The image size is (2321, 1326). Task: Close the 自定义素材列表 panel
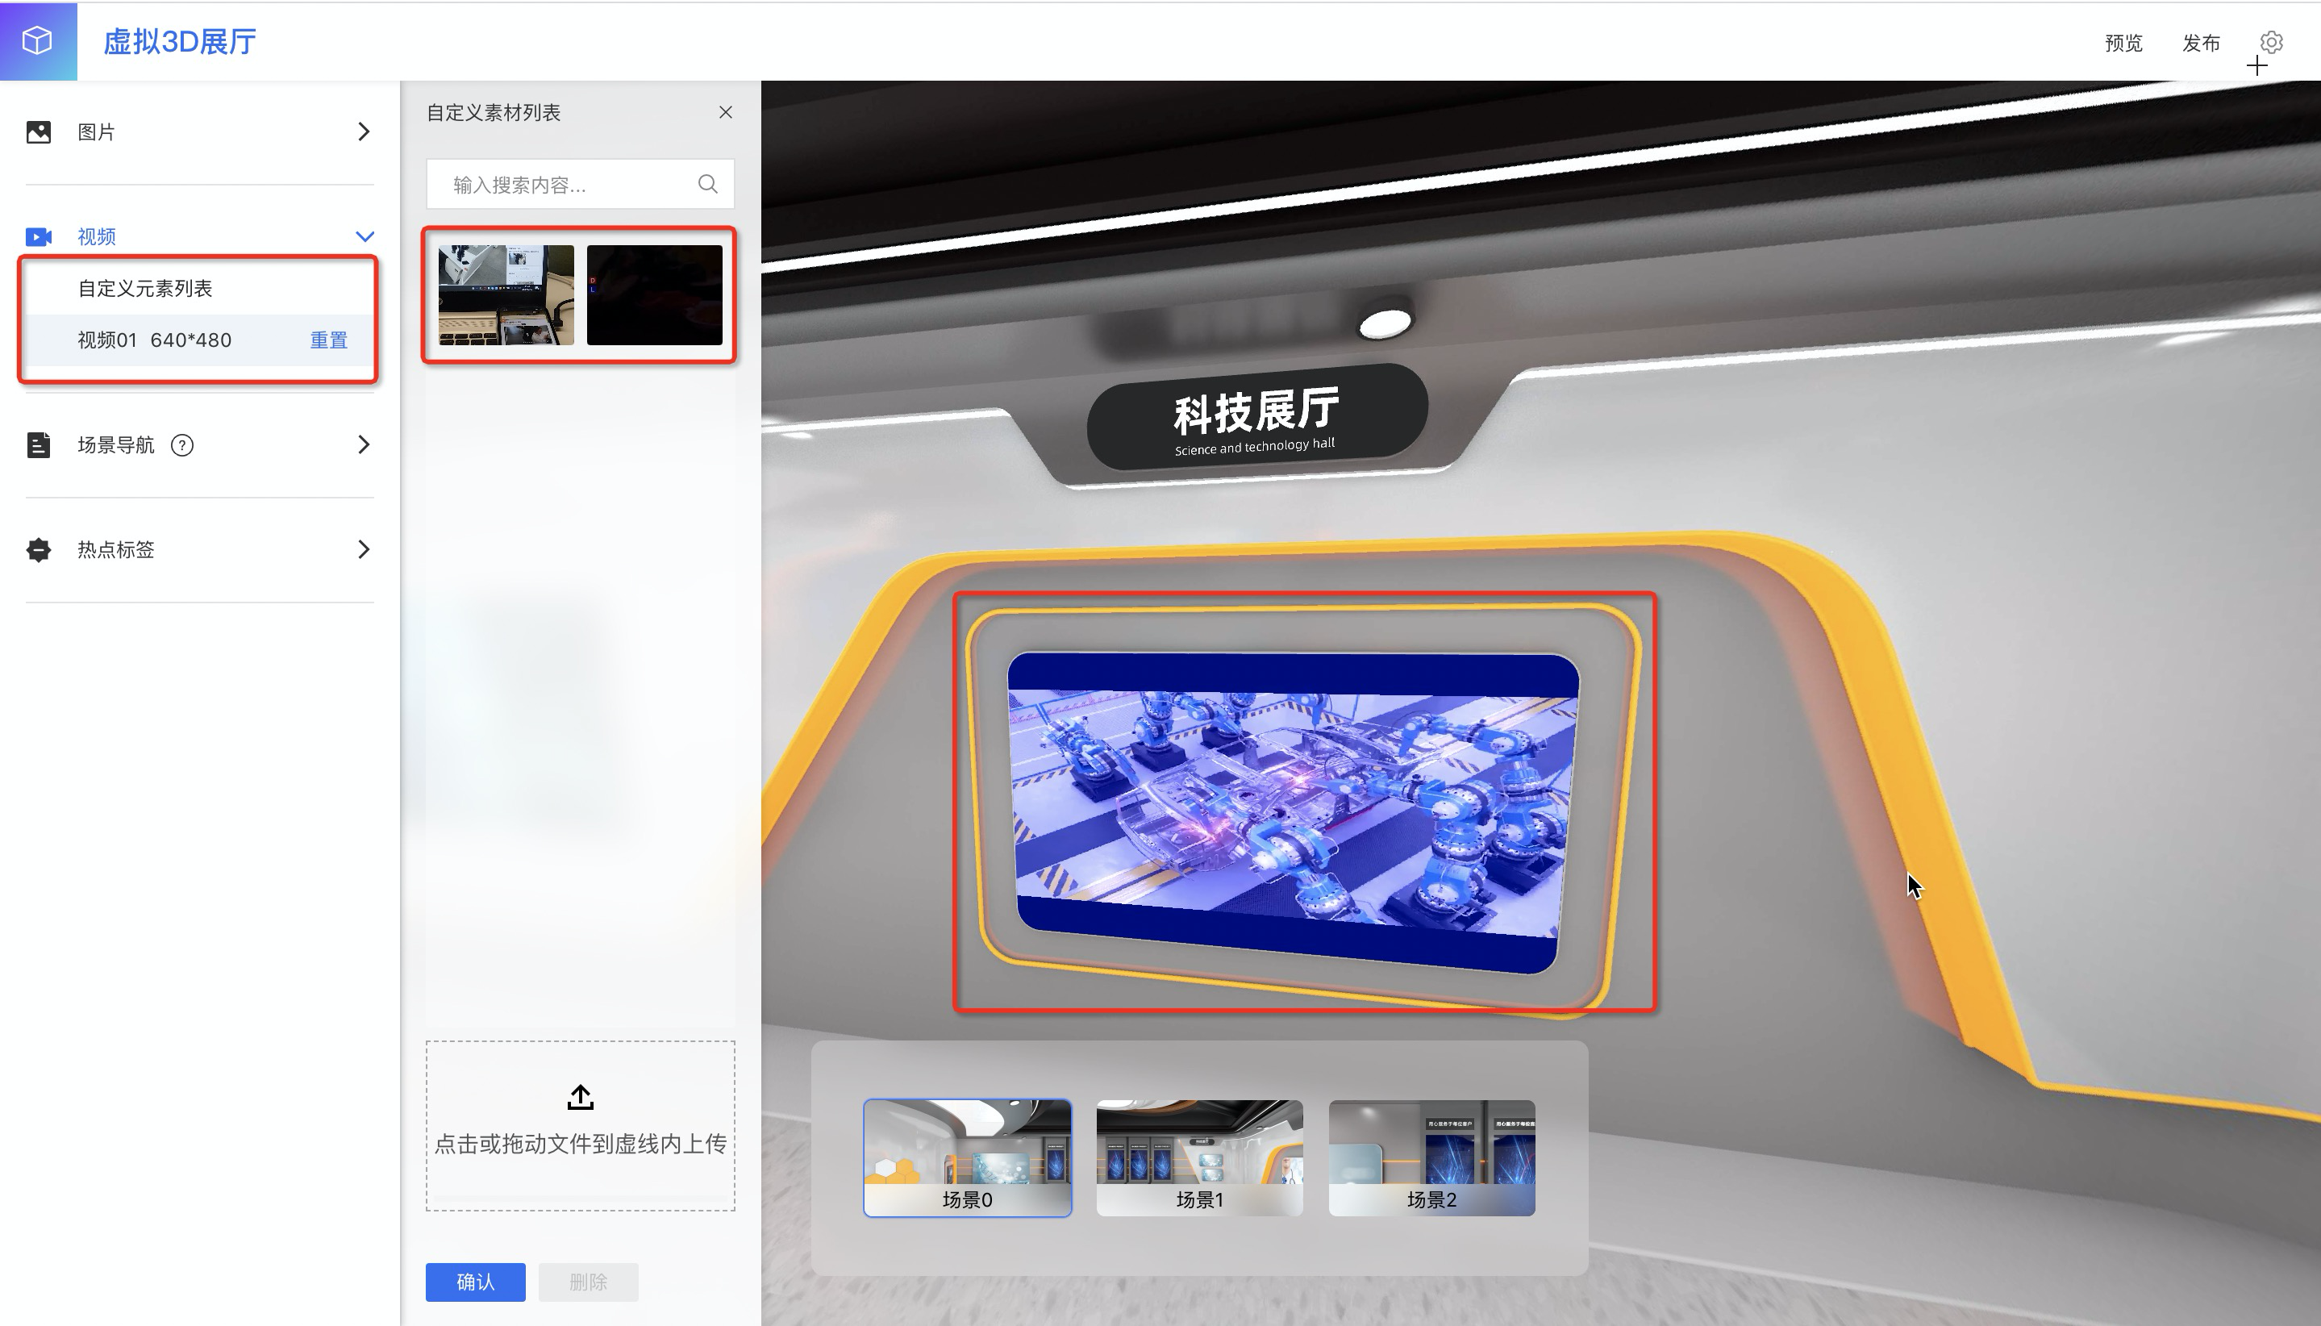726,112
